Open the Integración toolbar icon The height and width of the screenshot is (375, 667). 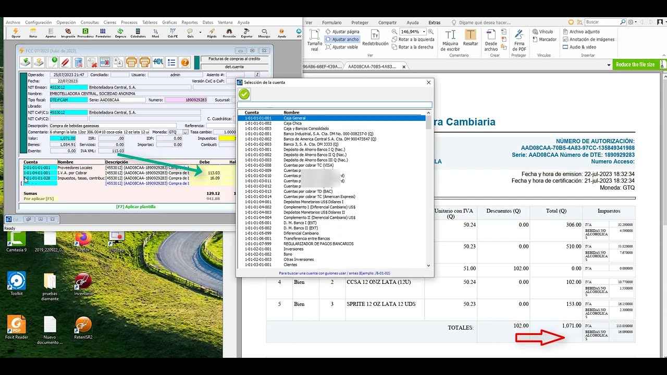click(x=68, y=33)
